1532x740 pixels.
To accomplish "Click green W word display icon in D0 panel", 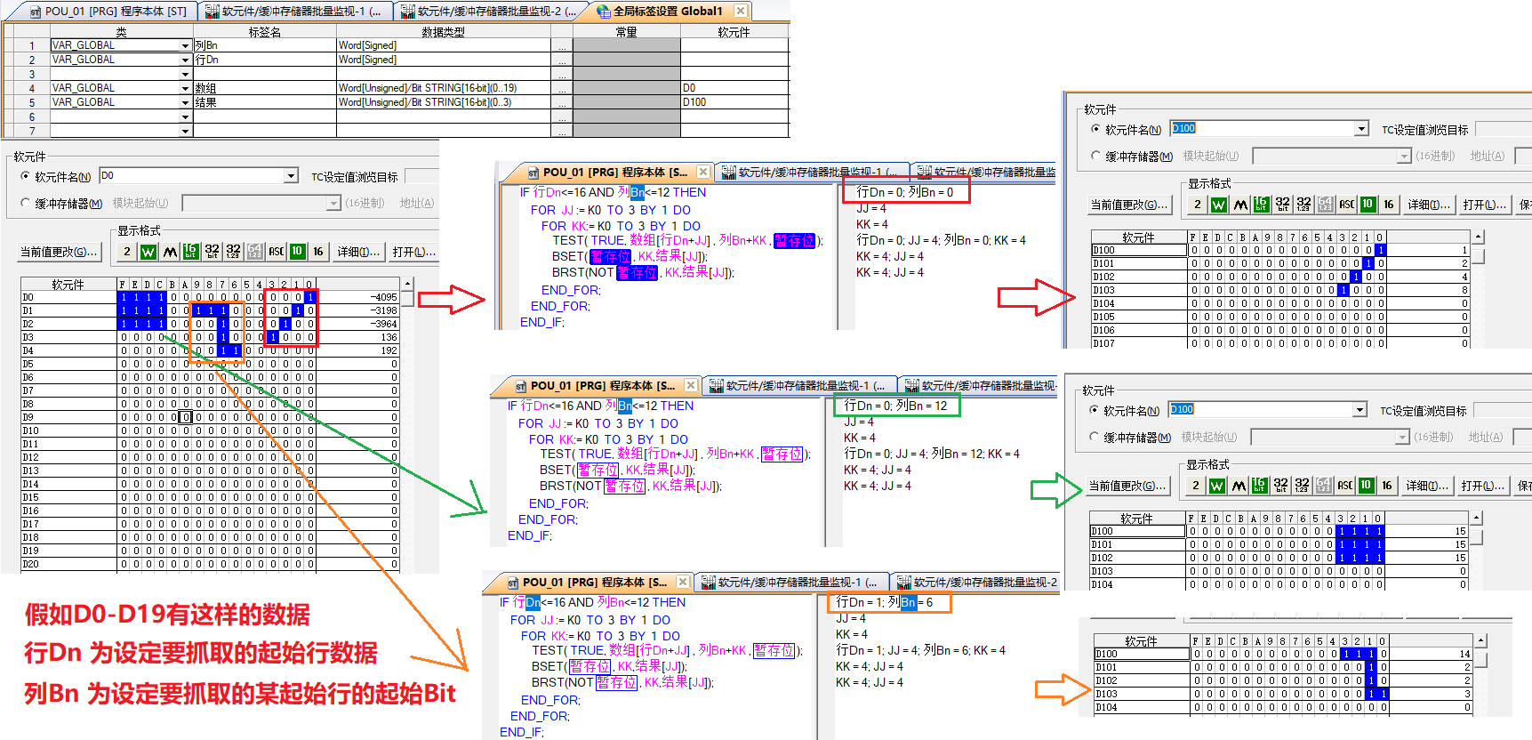I will tap(148, 252).
